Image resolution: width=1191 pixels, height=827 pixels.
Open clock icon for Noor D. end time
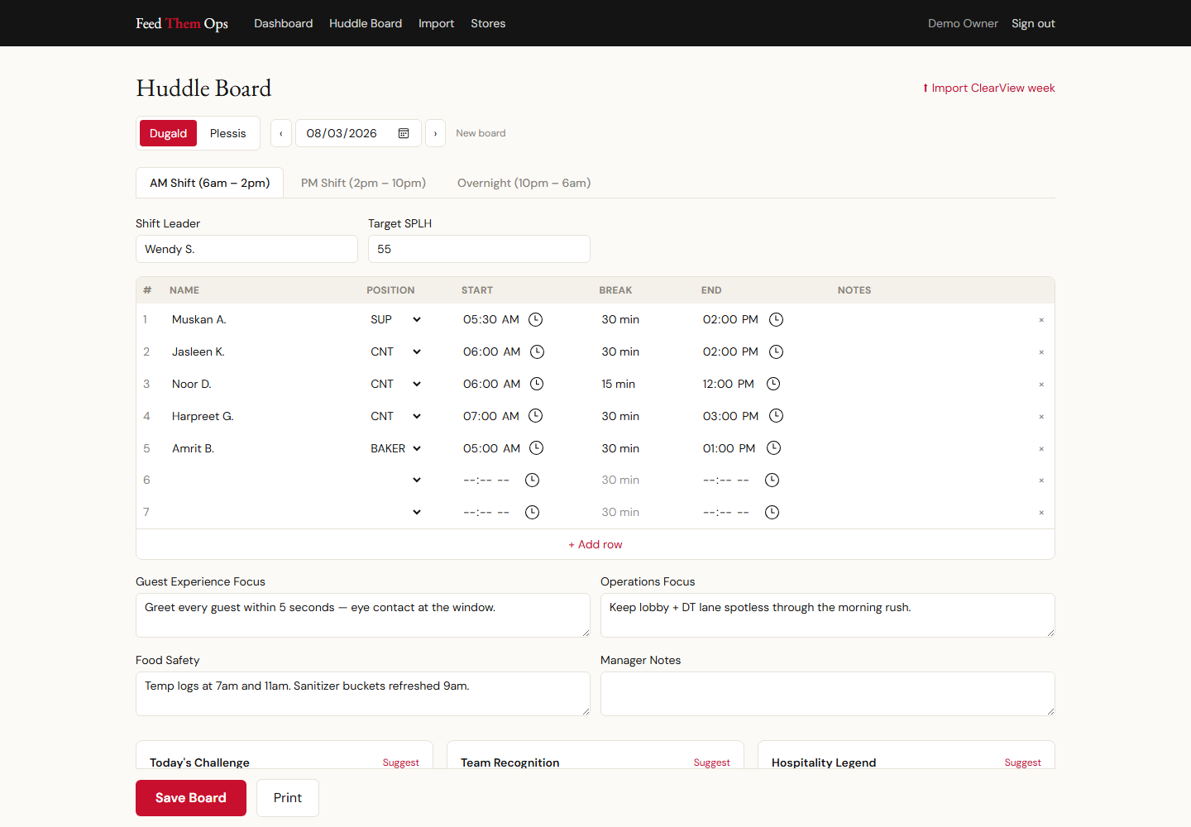click(x=773, y=384)
